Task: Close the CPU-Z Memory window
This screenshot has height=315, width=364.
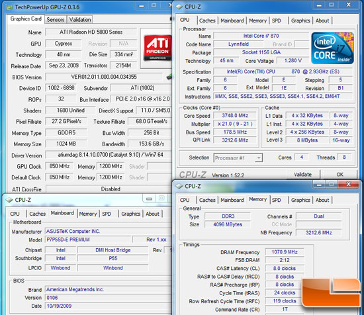Action: [x=348, y=185]
